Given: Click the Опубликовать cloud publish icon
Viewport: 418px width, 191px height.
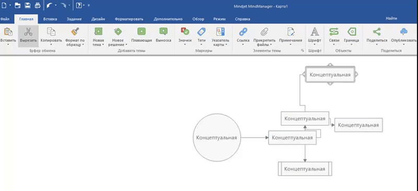Looking at the screenshot, I should pos(403,32).
